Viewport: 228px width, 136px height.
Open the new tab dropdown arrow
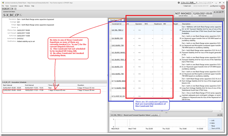pyautogui.click(x=15, y=9)
